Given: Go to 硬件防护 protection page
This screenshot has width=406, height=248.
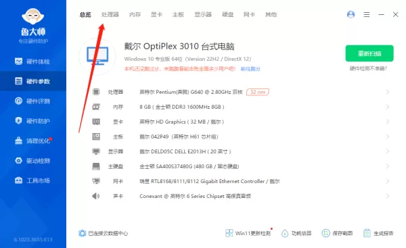Looking at the screenshot, I should (x=32, y=121).
